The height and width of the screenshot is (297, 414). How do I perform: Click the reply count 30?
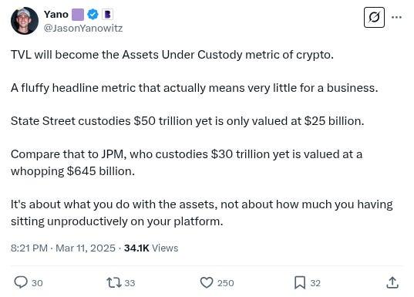[37, 283]
